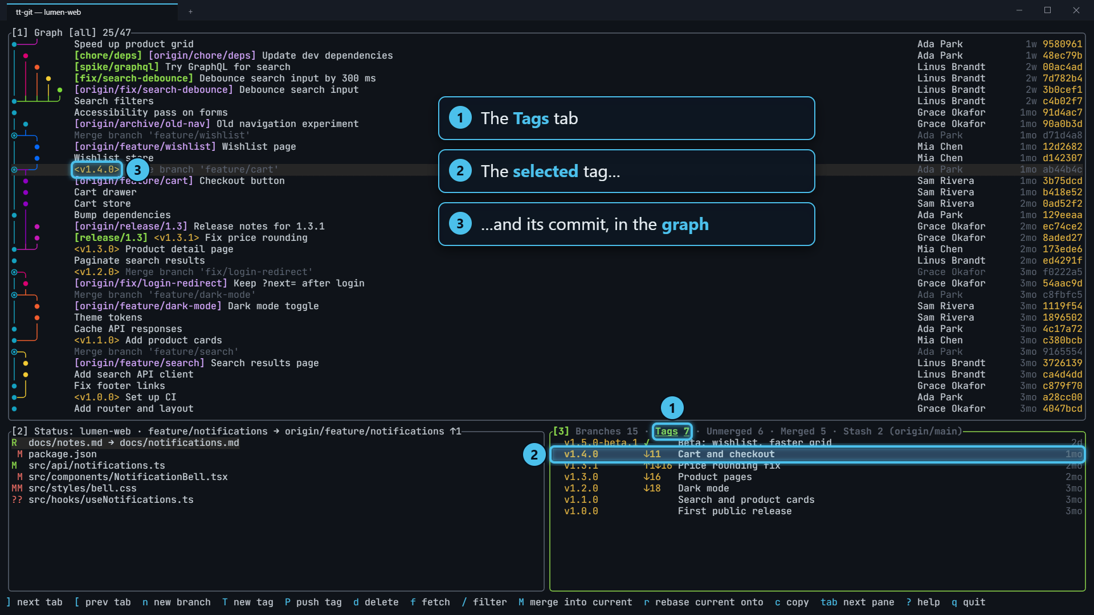Image resolution: width=1094 pixels, height=615 pixels.
Task: Switch to the Branches 15 tab
Action: (606, 432)
